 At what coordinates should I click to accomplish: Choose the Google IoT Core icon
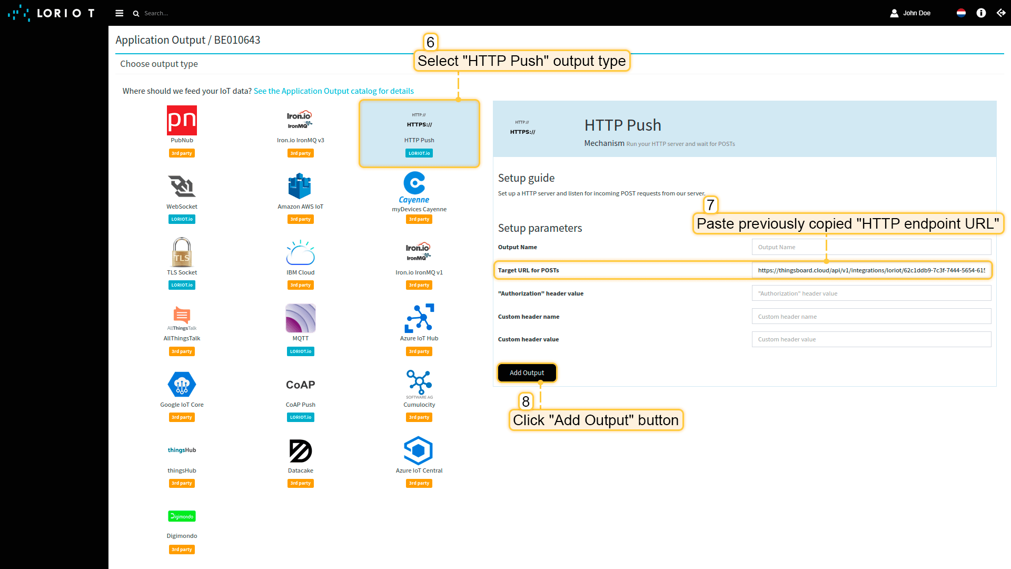click(182, 385)
